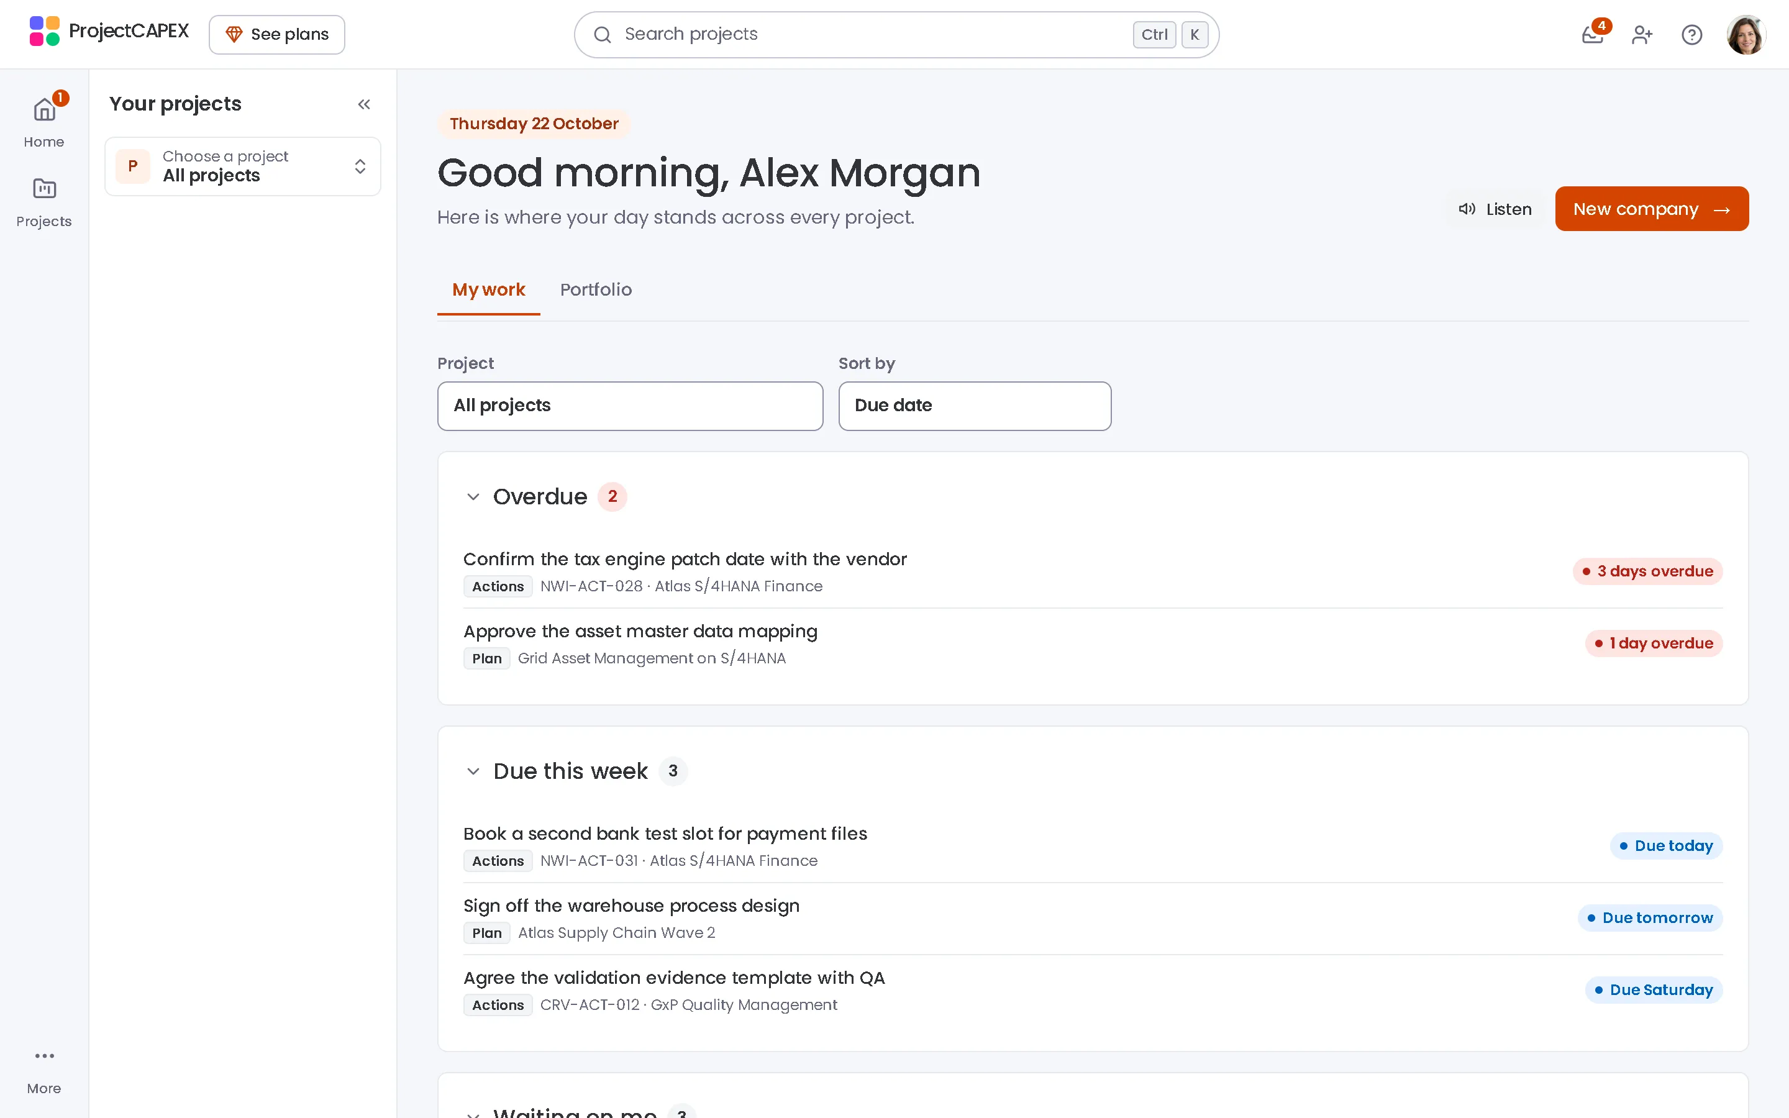This screenshot has height=1118, width=1789.
Task: Collapse the Due this week section
Action: coord(473,771)
